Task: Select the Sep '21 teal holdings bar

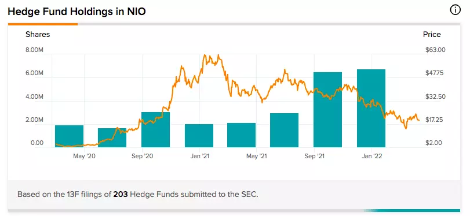Action: [327, 110]
